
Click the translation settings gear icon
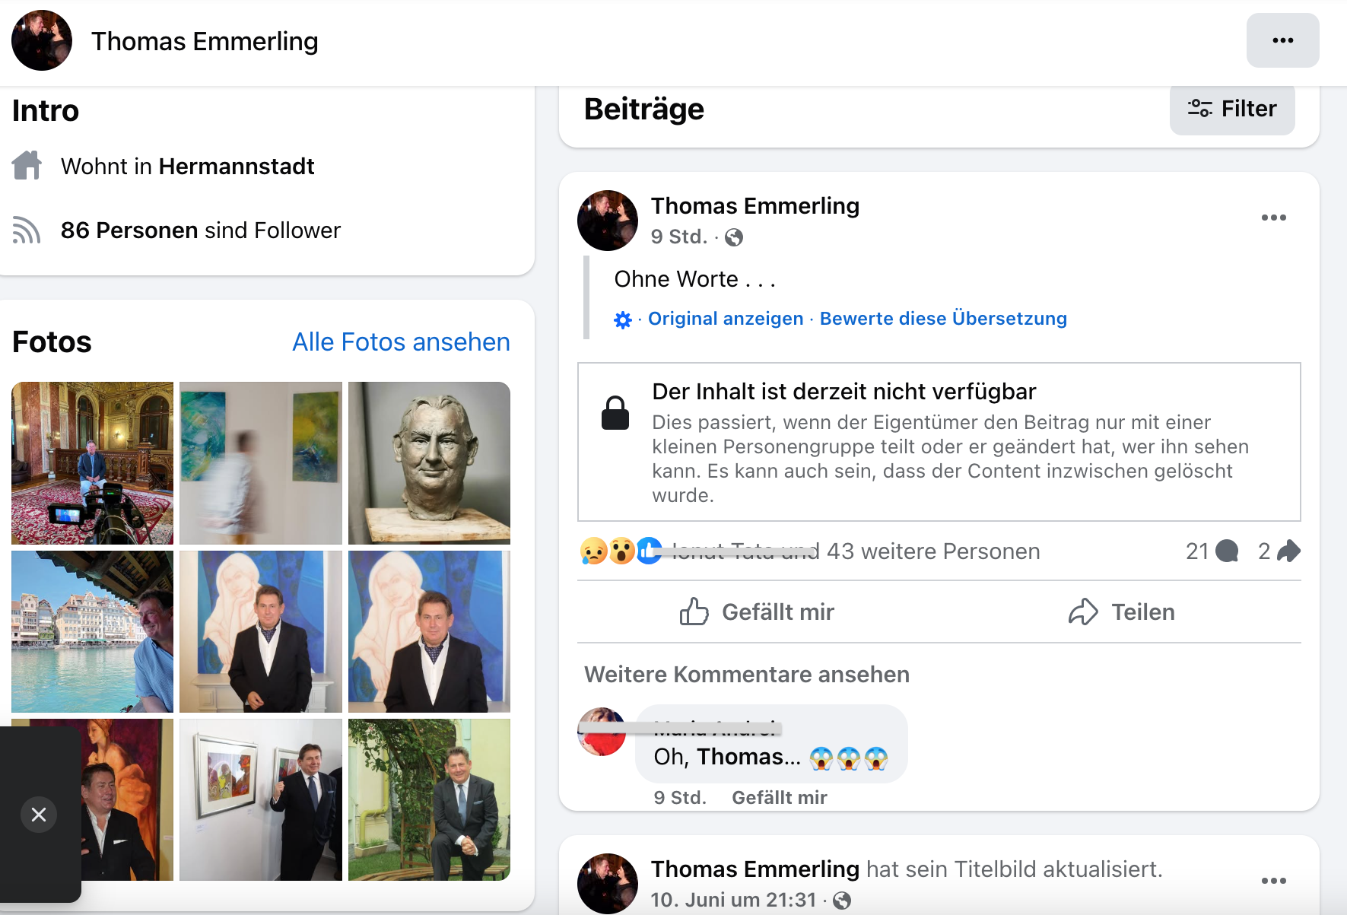click(623, 319)
